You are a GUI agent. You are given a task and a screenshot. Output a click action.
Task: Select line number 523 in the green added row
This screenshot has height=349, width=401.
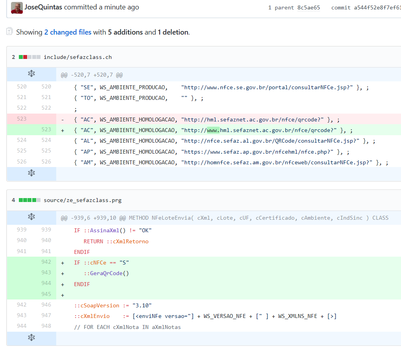click(x=46, y=129)
